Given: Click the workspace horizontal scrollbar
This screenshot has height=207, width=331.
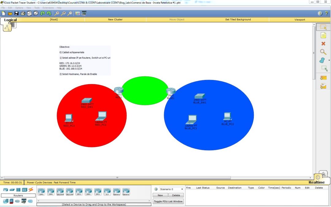Looking at the screenshot, I should coord(117,178).
